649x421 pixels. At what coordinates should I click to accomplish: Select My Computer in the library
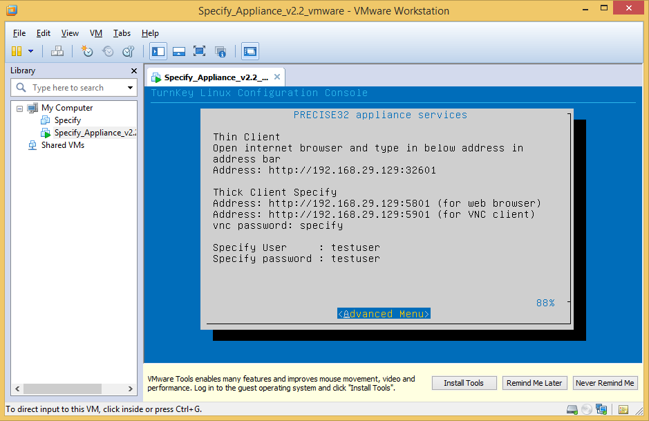click(x=67, y=108)
